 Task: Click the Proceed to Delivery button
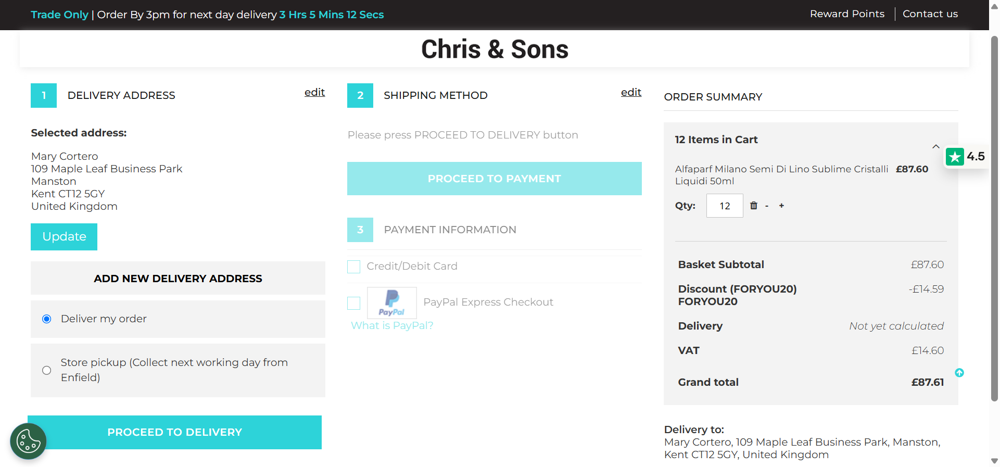coord(175,432)
